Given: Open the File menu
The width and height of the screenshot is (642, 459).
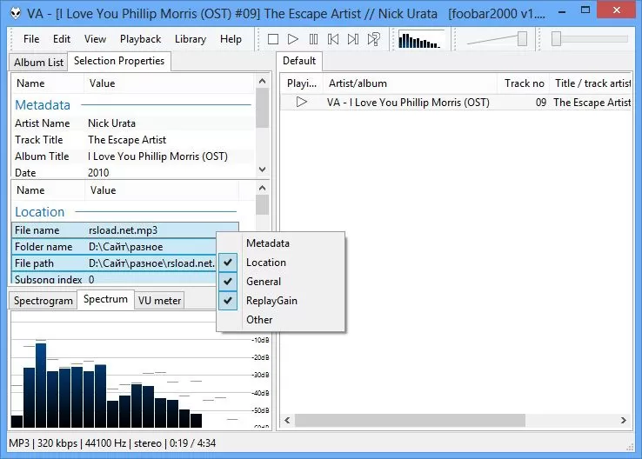Looking at the screenshot, I should click(31, 39).
